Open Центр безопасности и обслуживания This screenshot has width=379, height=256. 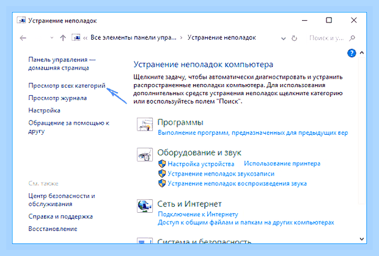[62, 200]
